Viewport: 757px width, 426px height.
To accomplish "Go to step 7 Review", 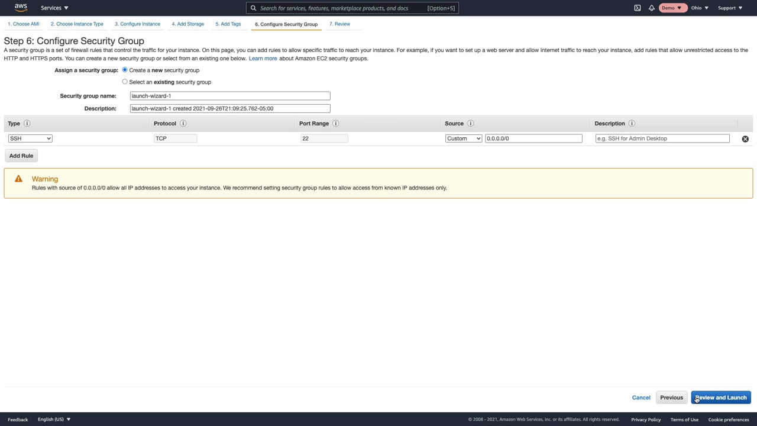I will (339, 24).
